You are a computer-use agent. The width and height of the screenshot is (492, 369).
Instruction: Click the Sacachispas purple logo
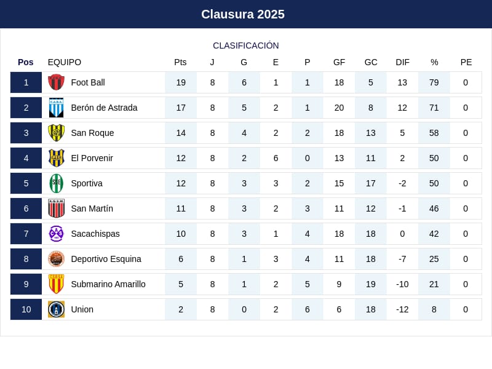56,234
